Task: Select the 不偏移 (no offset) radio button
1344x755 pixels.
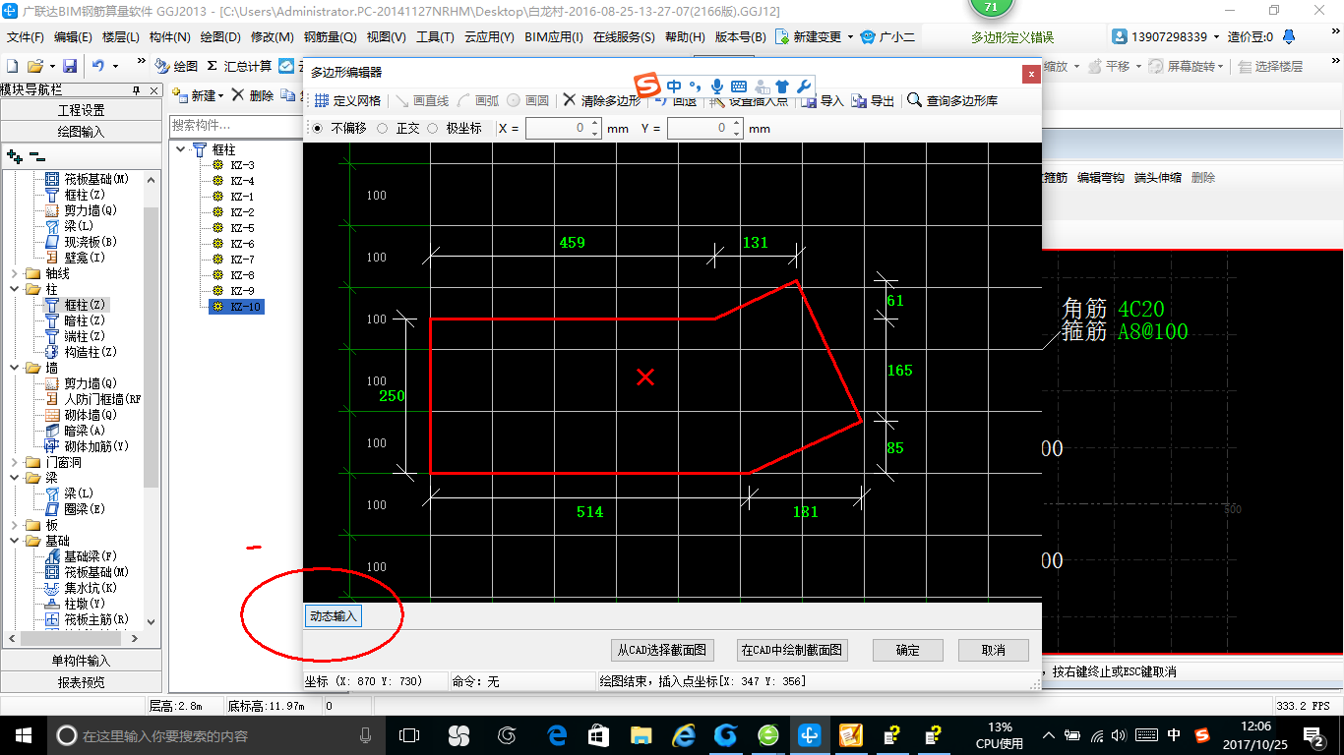Action: point(317,128)
